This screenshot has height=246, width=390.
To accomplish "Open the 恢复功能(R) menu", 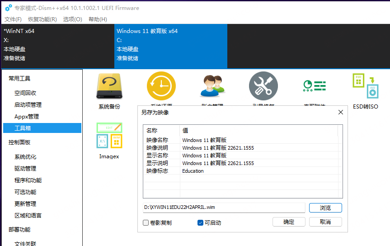I will (x=42, y=19).
